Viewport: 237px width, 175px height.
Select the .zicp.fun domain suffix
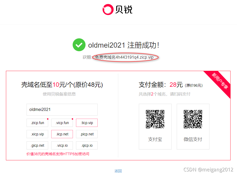37,123
